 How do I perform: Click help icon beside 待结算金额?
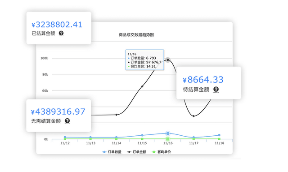pyautogui.click(x=216, y=90)
